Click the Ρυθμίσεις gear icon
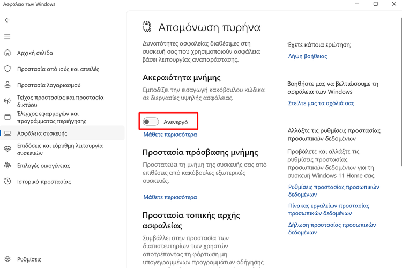Viewport: 402px width, 268px height. 8,259
